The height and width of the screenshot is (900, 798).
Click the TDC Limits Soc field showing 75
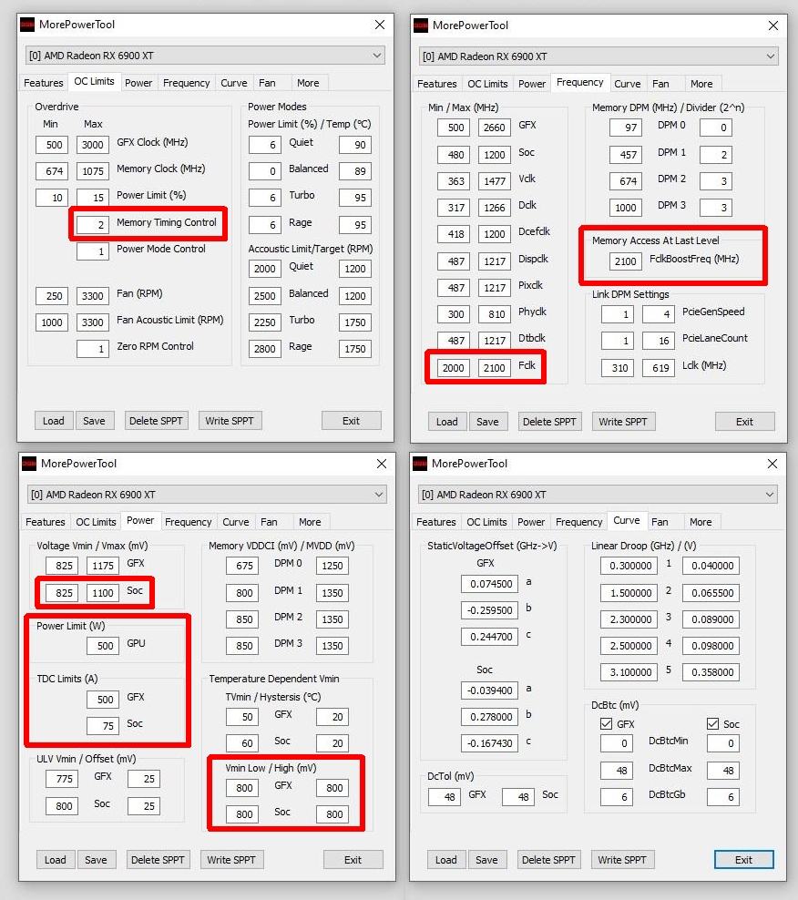coord(103,726)
